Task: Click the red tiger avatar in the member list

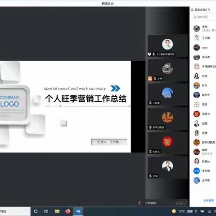Action: pyautogui.click(x=197, y=114)
